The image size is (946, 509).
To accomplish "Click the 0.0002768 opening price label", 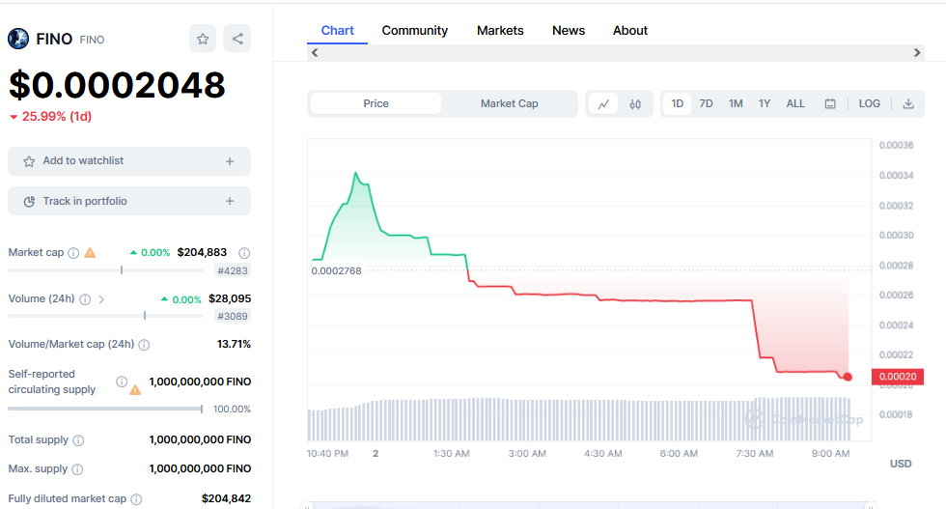I will pyautogui.click(x=337, y=271).
